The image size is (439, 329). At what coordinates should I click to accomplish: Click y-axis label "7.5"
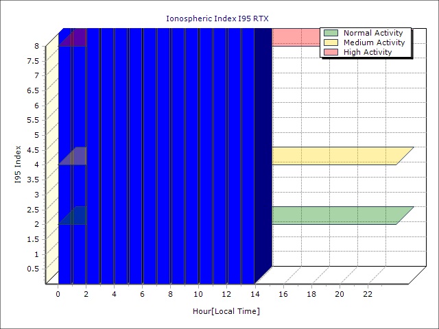[34, 61]
